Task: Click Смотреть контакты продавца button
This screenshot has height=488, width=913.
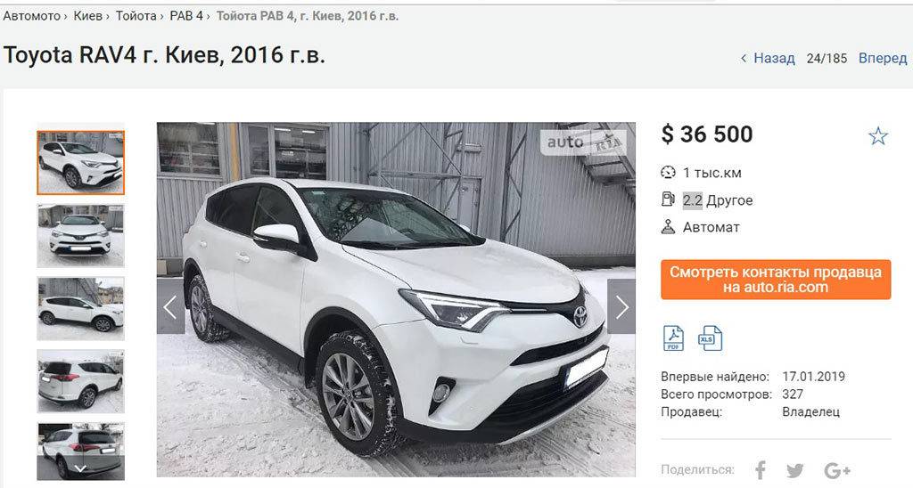Action: 776,280
